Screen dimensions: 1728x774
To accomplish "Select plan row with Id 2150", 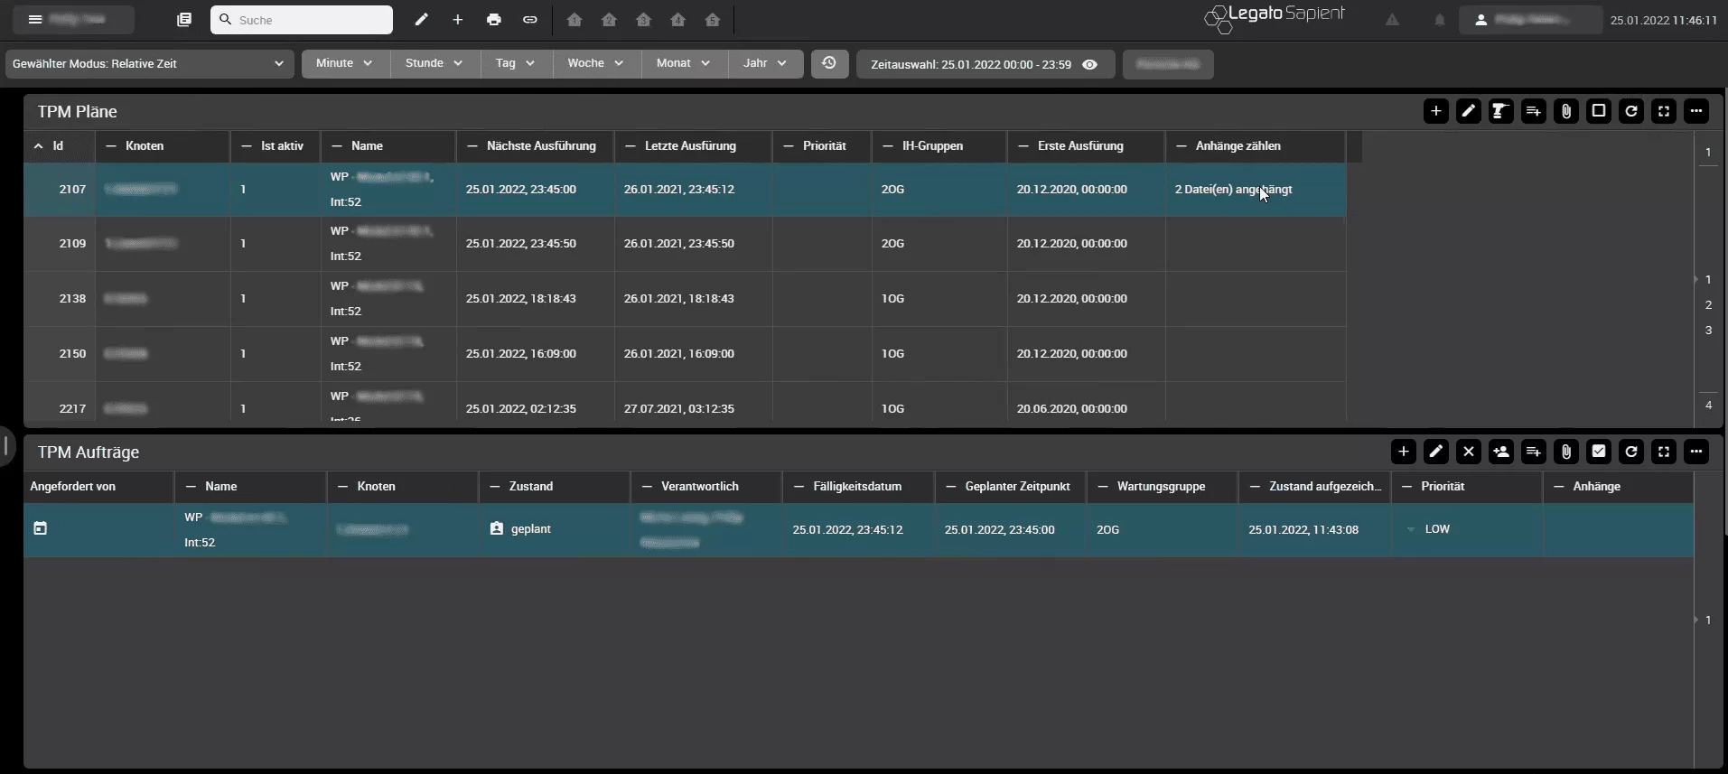I will (685, 354).
